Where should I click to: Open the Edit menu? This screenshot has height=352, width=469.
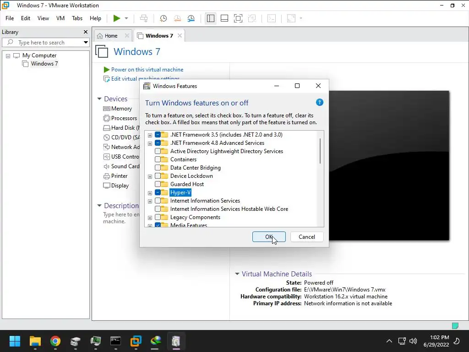point(26,18)
